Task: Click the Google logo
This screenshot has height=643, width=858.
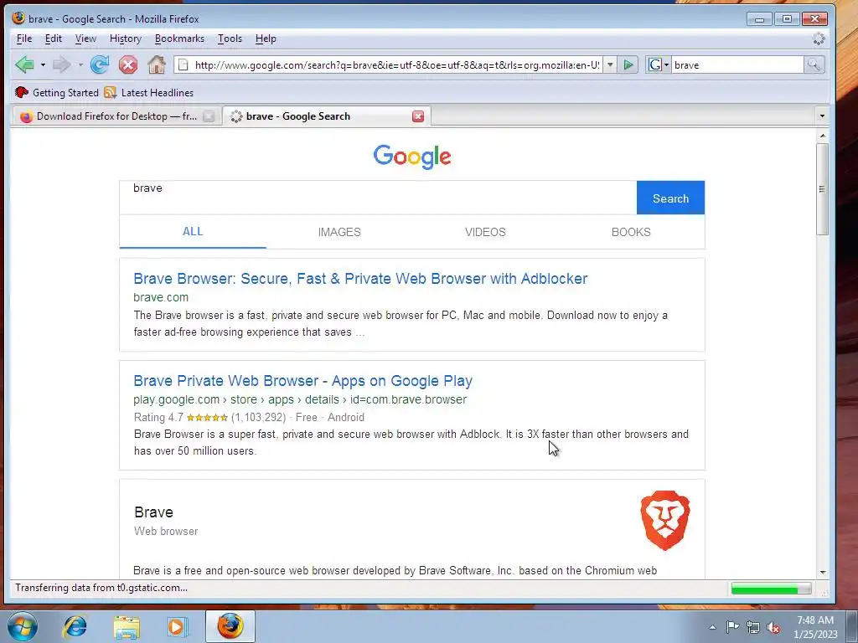Action: click(412, 157)
